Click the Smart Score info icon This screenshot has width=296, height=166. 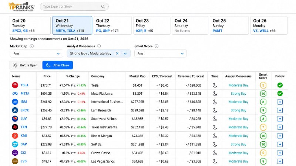pyautogui.click(x=157, y=46)
